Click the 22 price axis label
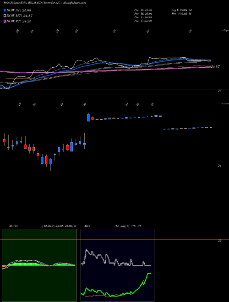 219,241
